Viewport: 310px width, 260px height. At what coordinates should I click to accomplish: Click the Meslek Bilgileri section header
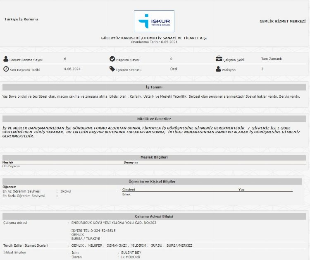click(x=154, y=157)
